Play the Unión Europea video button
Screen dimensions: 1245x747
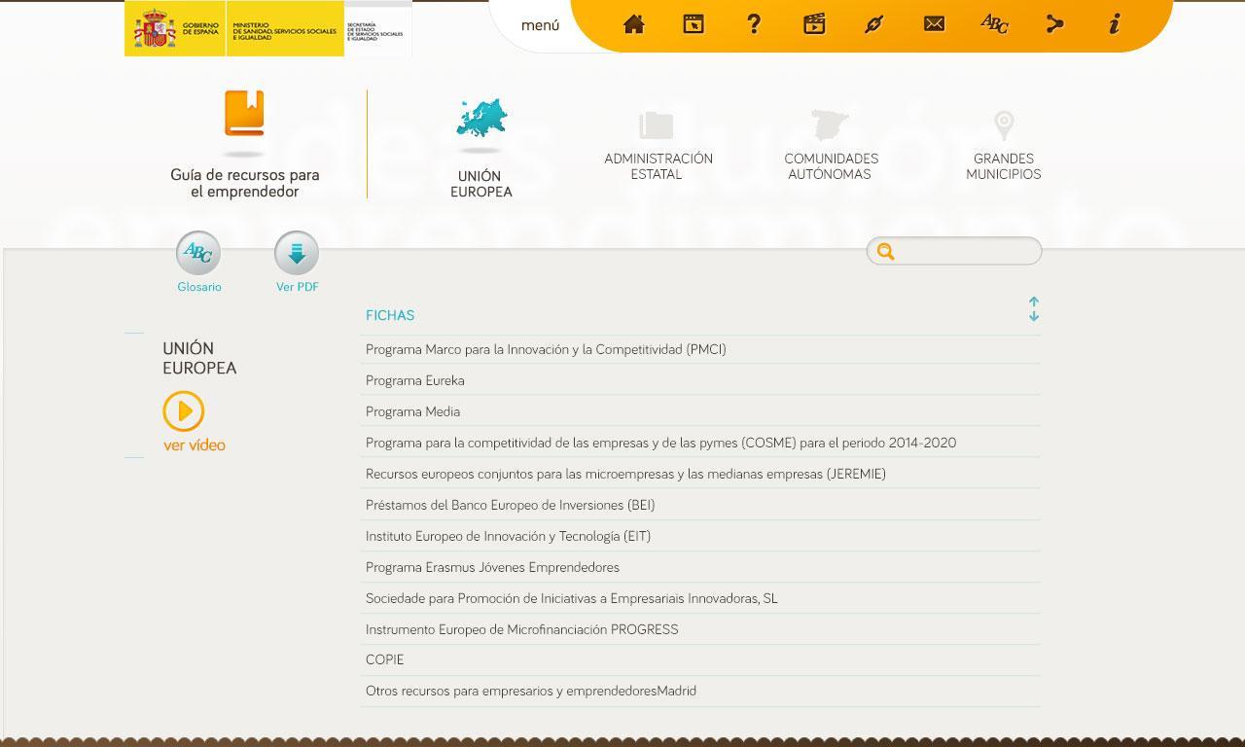point(184,411)
